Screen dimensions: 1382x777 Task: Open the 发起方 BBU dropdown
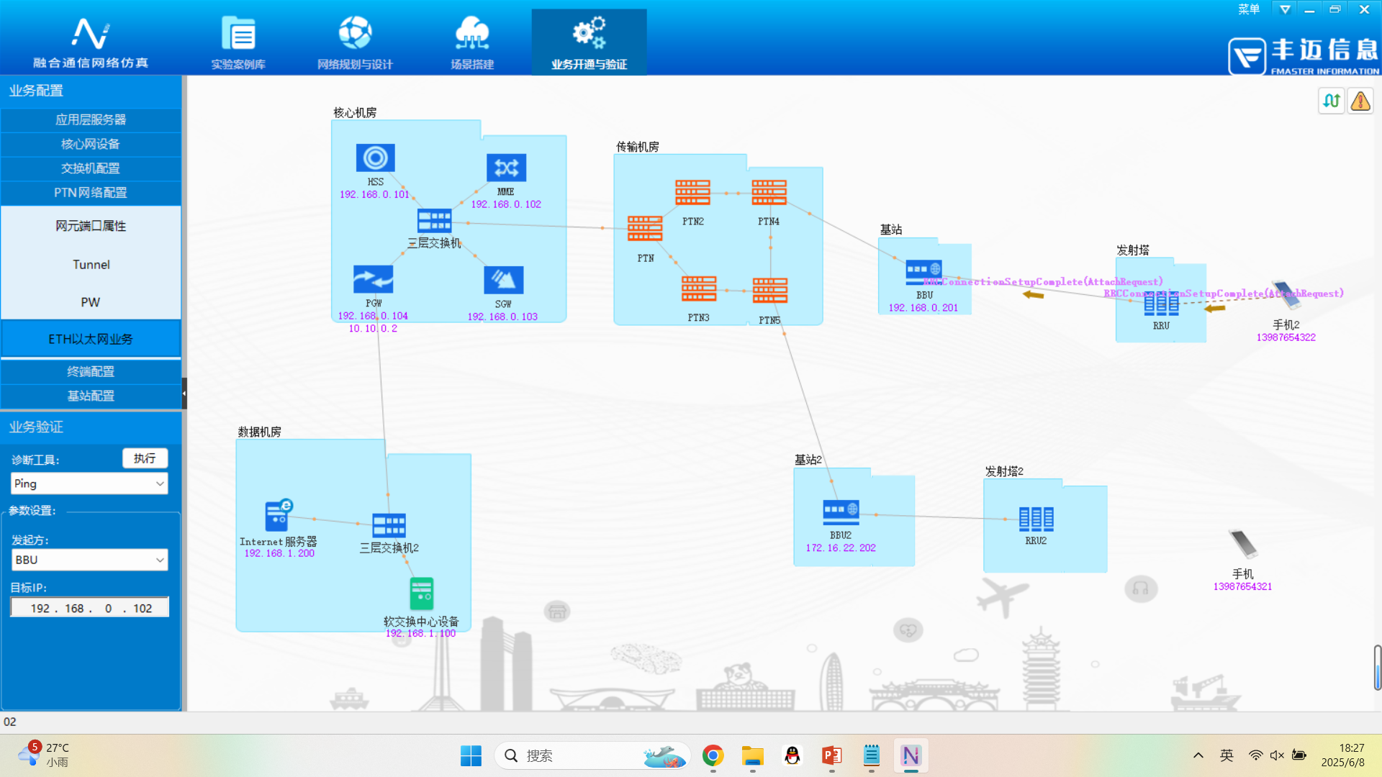(89, 560)
